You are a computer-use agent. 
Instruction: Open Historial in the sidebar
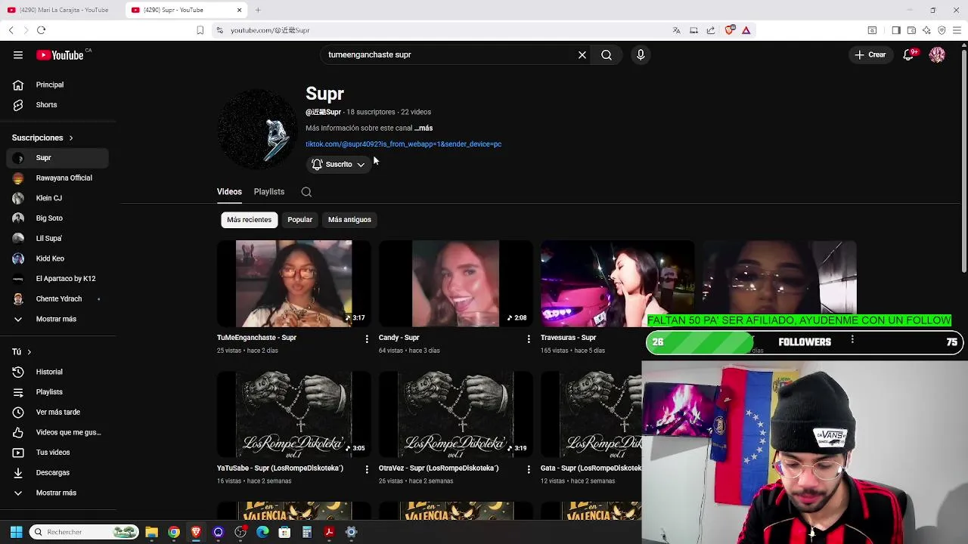pos(57,372)
